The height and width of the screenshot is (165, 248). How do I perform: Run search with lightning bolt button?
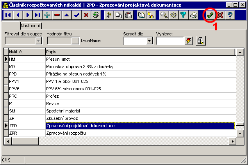189,40
